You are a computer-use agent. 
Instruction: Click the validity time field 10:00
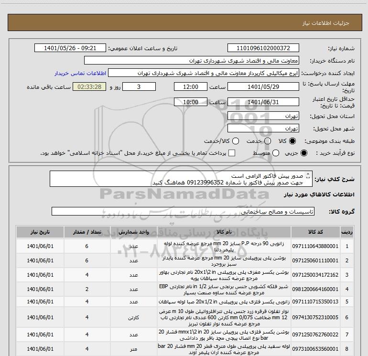coord(191,102)
